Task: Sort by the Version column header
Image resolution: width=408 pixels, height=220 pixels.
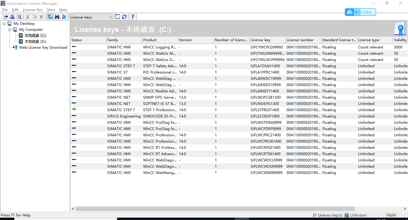Action: [x=196, y=40]
